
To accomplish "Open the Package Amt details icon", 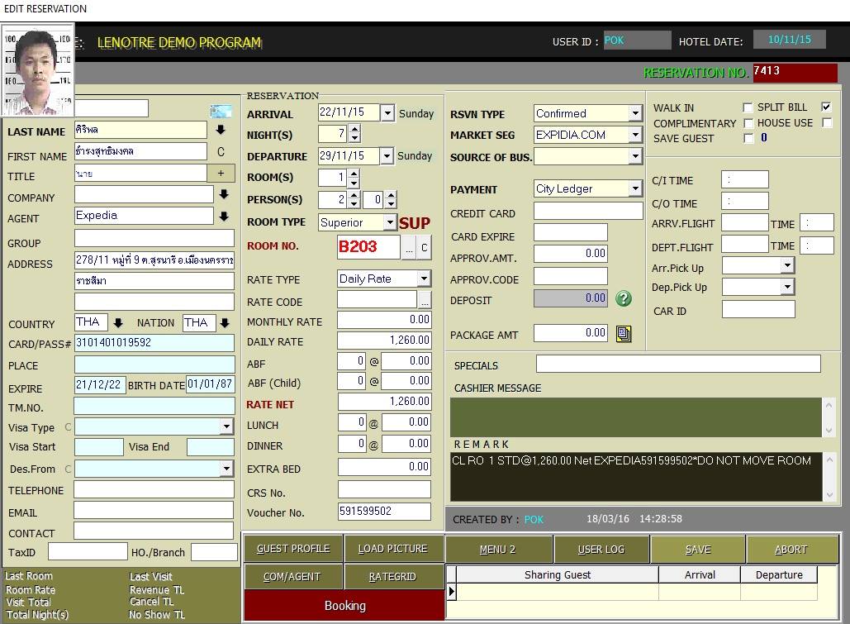I will 624,334.
